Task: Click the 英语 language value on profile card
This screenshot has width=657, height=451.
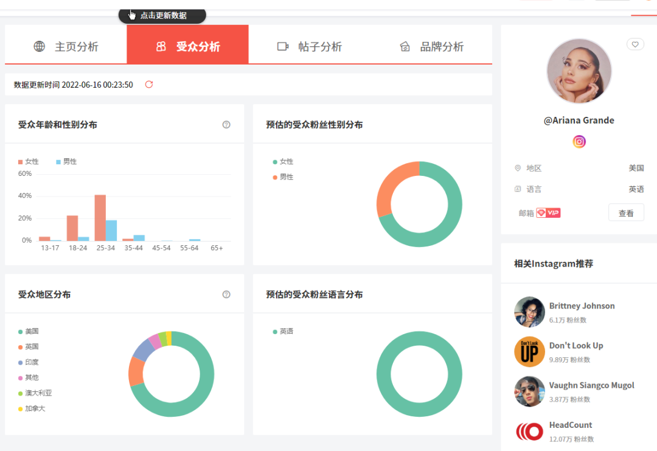Action: [x=636, y=189]
